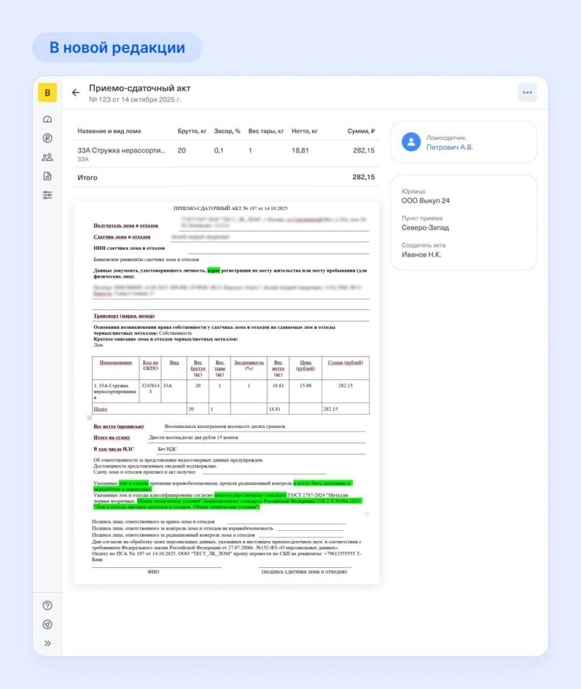Expand the sidebar with double chevron
The image size is (581, 689).
tap(47, 643)
